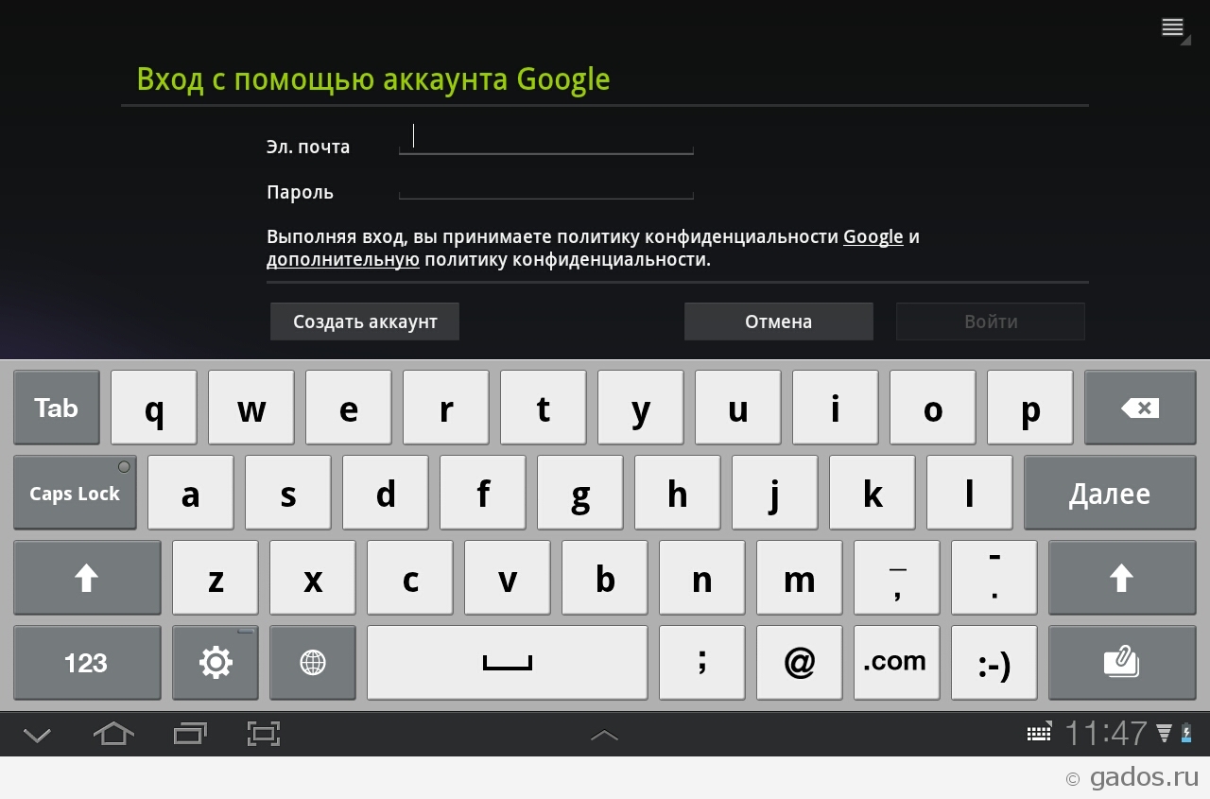Tap the a key

191,493
